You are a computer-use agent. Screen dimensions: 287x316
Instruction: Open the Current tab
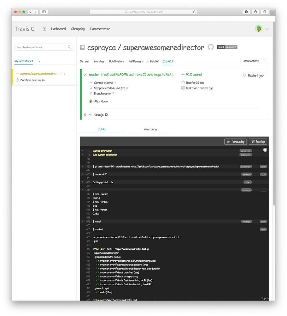[84, 61]
